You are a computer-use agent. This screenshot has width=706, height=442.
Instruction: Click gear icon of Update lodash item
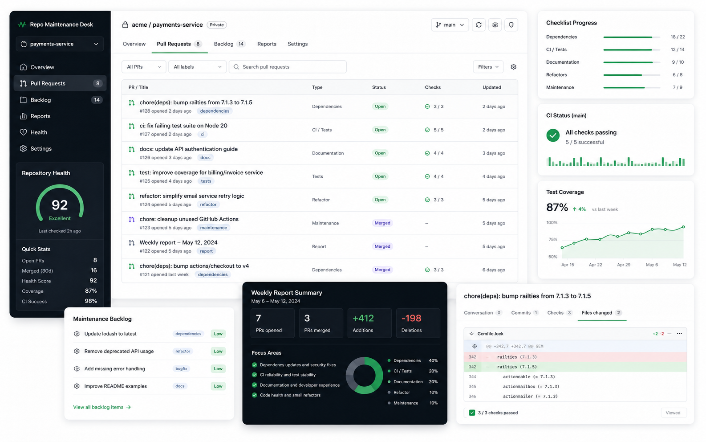tap(77, 334)
